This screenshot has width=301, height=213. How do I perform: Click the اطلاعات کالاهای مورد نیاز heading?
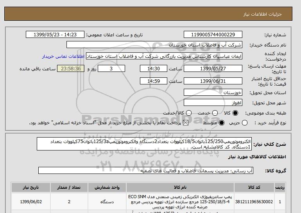tap(257, 157)
